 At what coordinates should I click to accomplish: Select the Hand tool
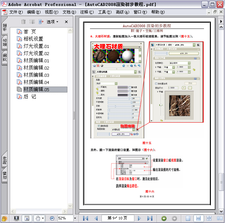point(37,218)
